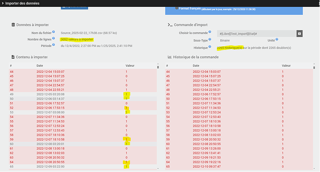Click help icon beside Nombre de lignes
Image resolution: width=320 pixels, height=172 pixels.
point(53,38)
